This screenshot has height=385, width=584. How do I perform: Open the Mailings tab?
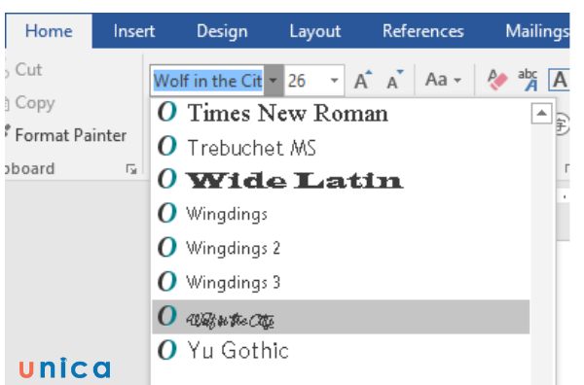coord(536,31)
